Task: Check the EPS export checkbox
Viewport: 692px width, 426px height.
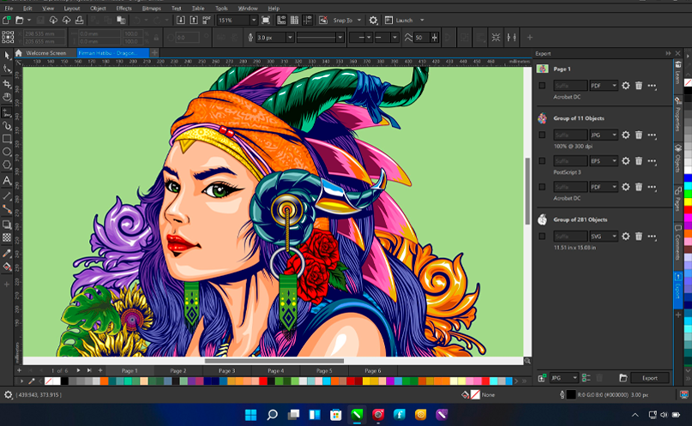Action: [x=542, y=161]
